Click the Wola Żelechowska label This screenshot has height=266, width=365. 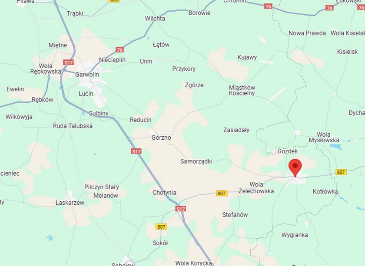pyautogui.click(x=256, y=188)
